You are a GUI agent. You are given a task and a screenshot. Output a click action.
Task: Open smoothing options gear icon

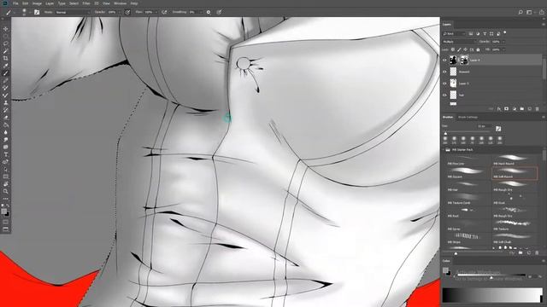(x=209, y=12)
